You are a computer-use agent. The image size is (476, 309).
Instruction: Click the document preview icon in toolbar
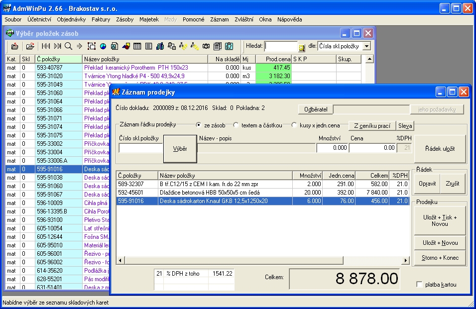[x=115, y=46]
